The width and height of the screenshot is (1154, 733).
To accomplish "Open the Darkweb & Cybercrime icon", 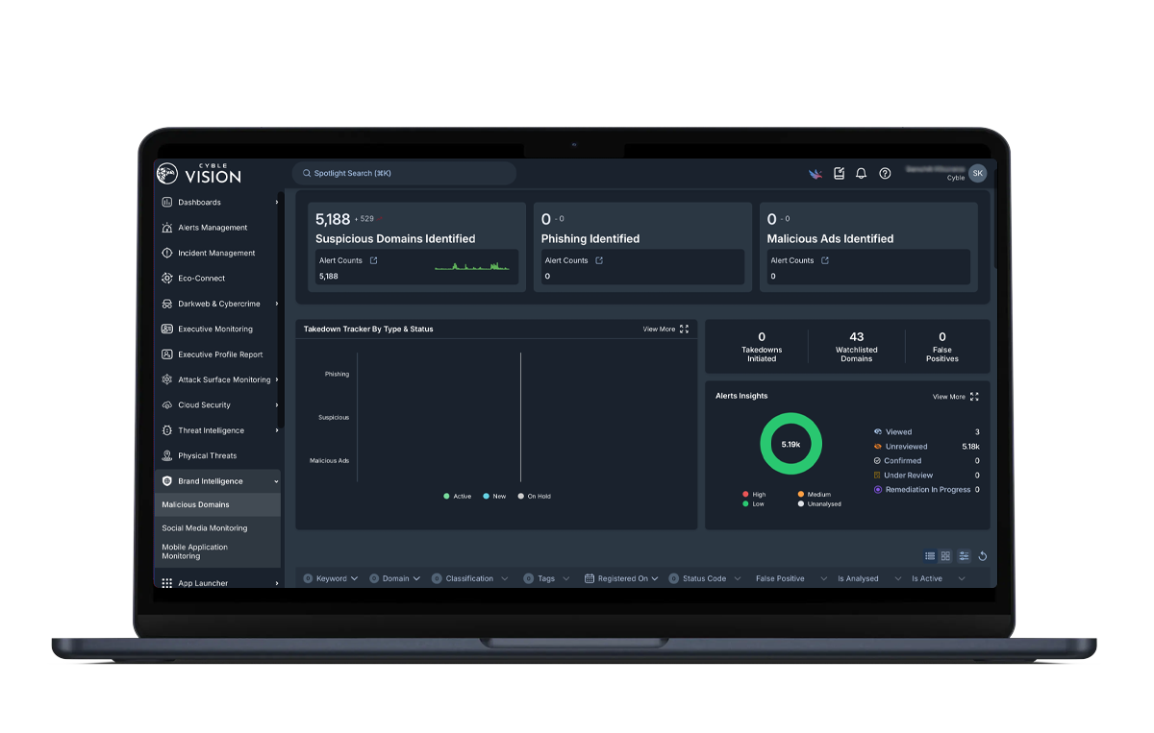I will 166,304.
